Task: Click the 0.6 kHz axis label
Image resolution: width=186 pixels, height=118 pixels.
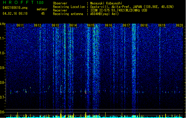Action: (x=3, y=112)
